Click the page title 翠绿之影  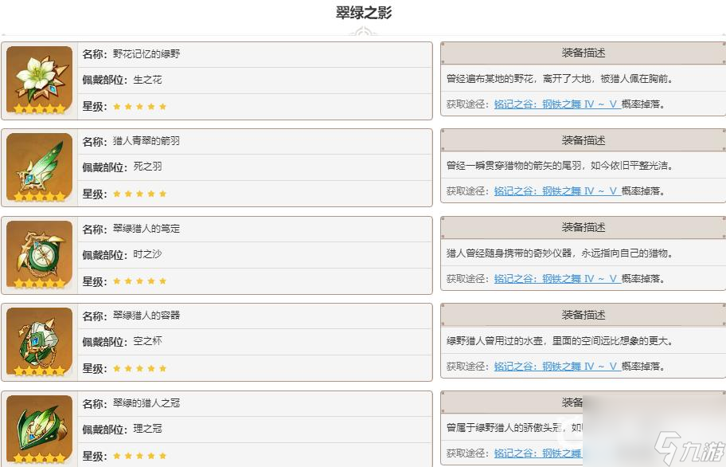(x=364, y=13)
